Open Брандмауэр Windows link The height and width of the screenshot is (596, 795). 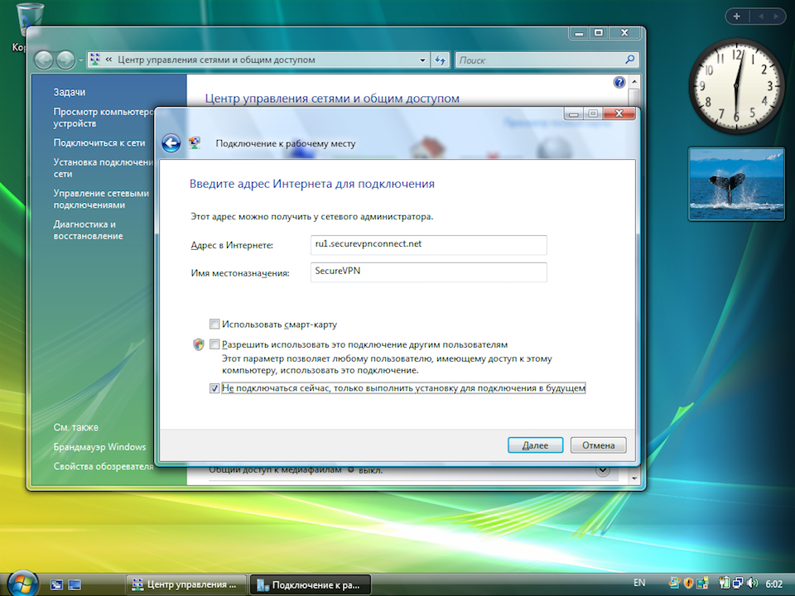(100, 447)
